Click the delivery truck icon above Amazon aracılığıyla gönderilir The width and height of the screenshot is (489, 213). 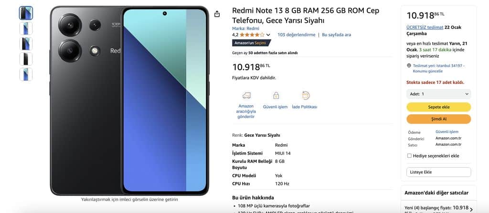pyautogui.click(x=246, y=95)
